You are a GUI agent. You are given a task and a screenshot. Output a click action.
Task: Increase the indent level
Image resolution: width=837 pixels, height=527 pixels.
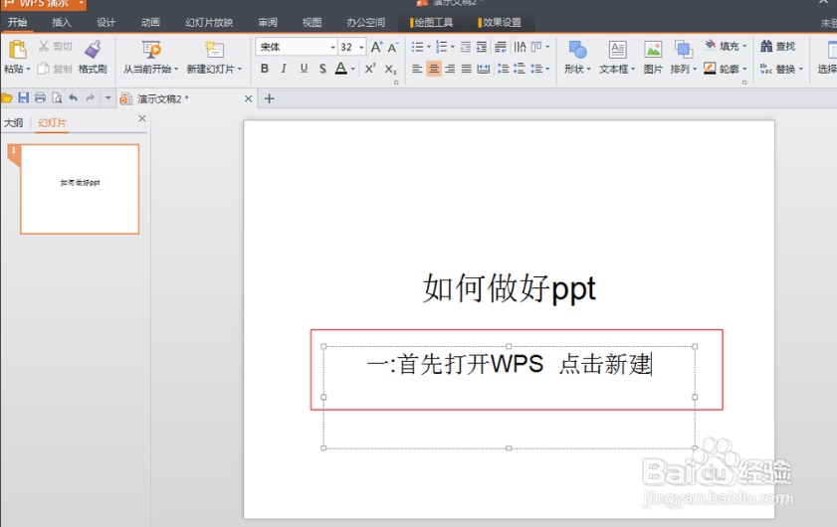click(x=482, y=47)
